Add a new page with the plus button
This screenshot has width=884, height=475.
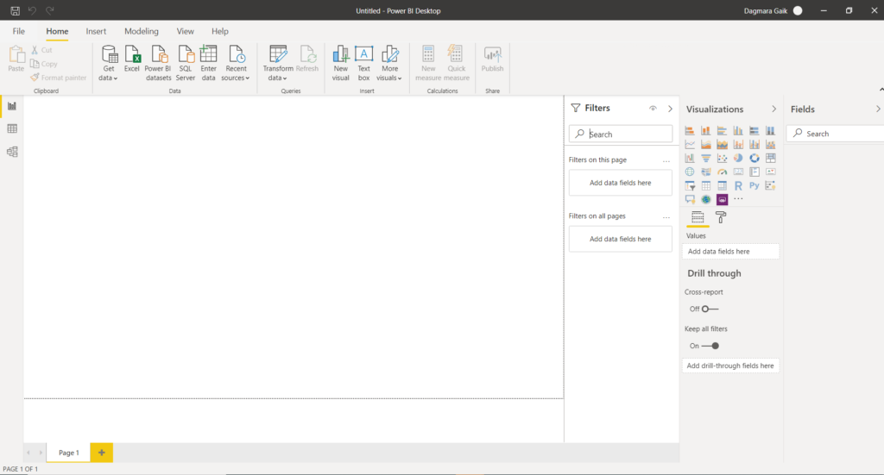click(102, 453)
